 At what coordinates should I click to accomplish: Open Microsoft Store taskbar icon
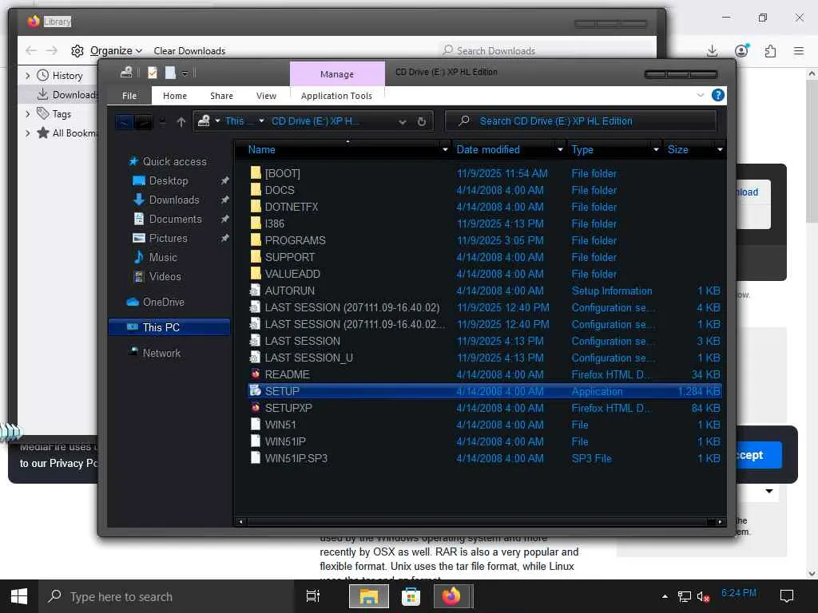(411, 596)
